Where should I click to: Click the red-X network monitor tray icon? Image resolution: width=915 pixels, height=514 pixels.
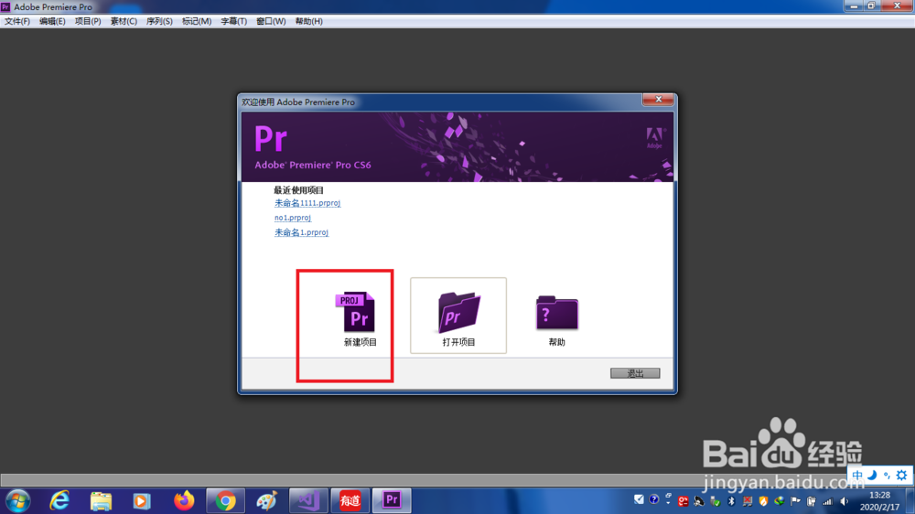pyautogui.click(x=748, y=501)
